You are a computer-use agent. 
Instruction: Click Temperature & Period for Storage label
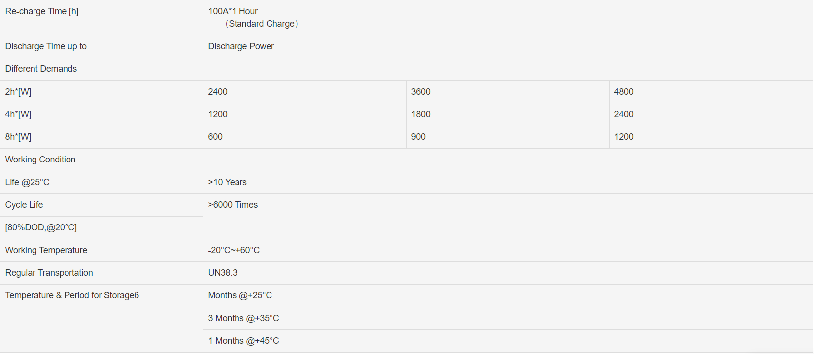coord(72,295)
